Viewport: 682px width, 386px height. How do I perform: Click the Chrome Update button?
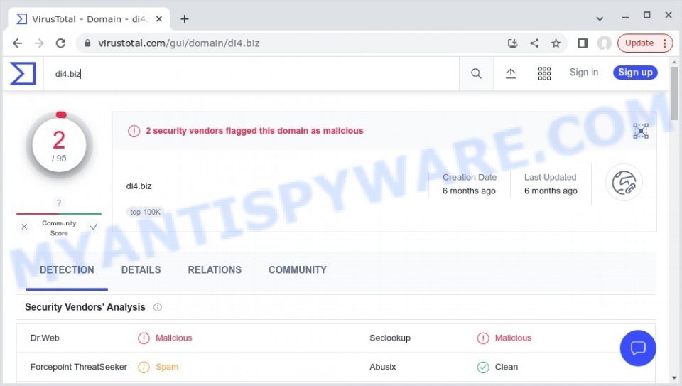[639, 43]
